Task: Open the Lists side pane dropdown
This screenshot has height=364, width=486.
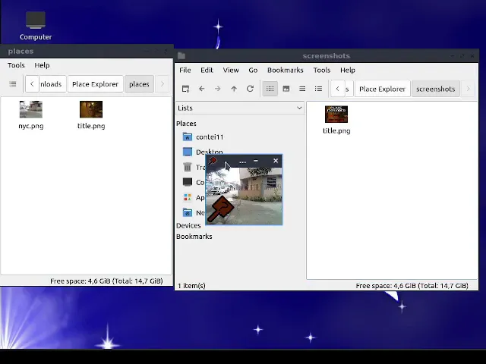Action: (239, 108)
